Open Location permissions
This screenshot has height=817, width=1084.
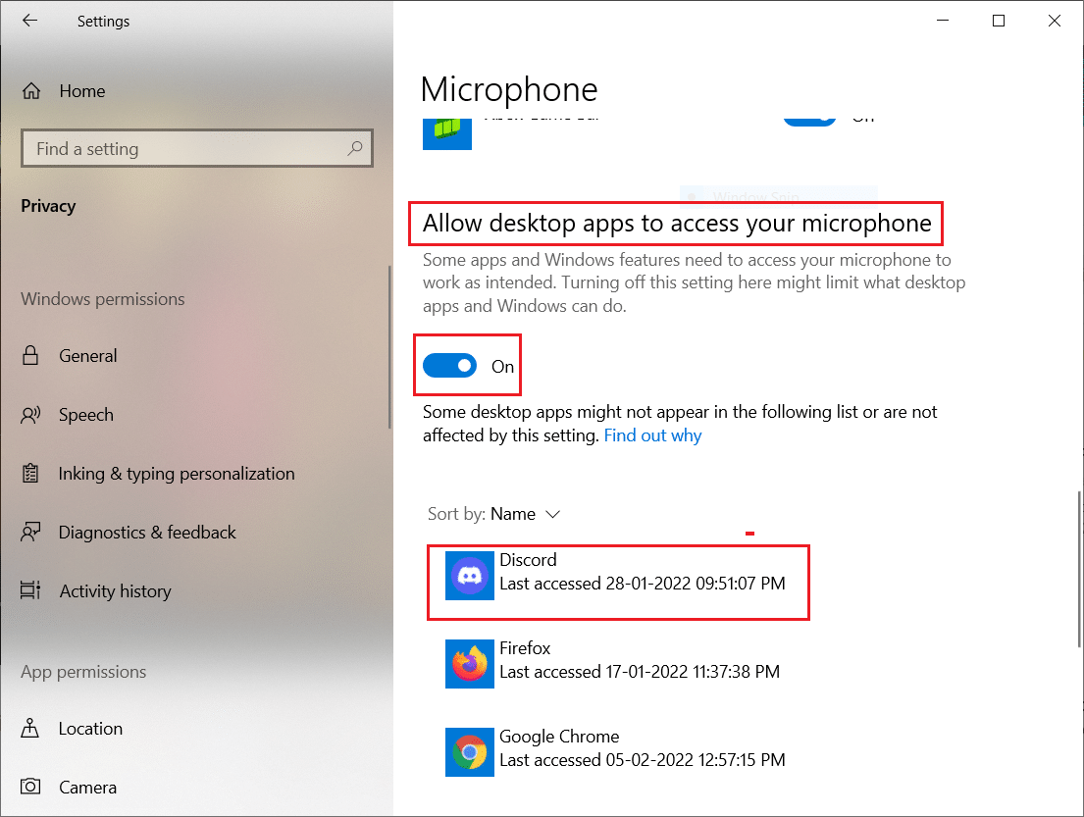coord(90,729)
